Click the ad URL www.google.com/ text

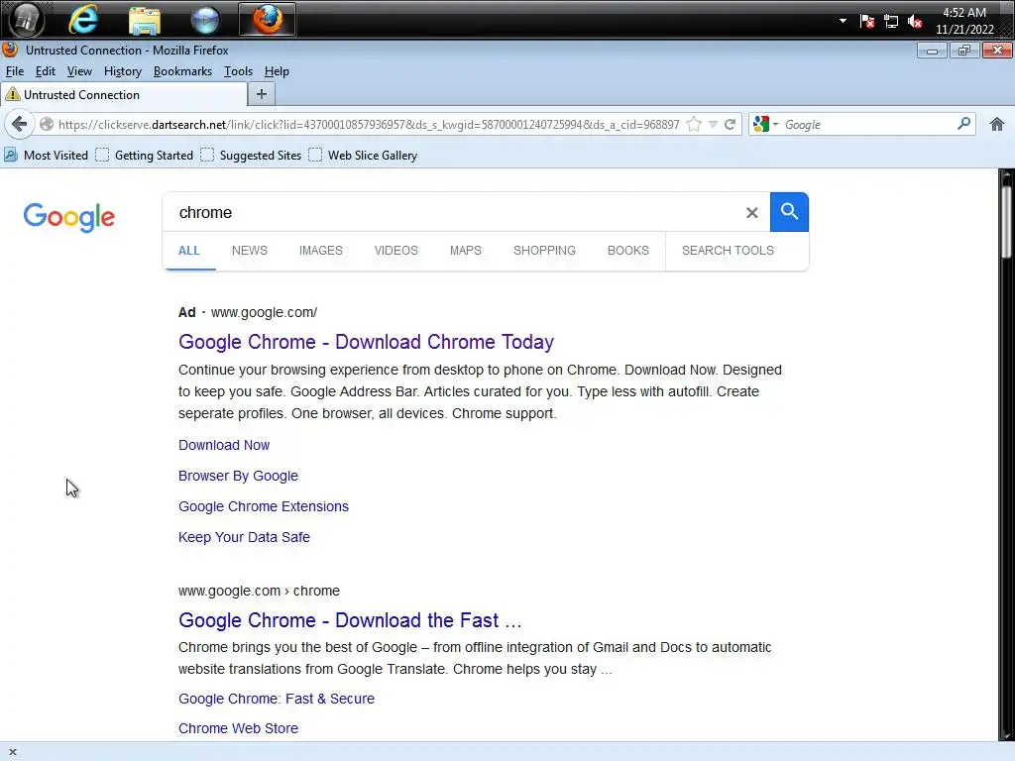tap(264, 312)
